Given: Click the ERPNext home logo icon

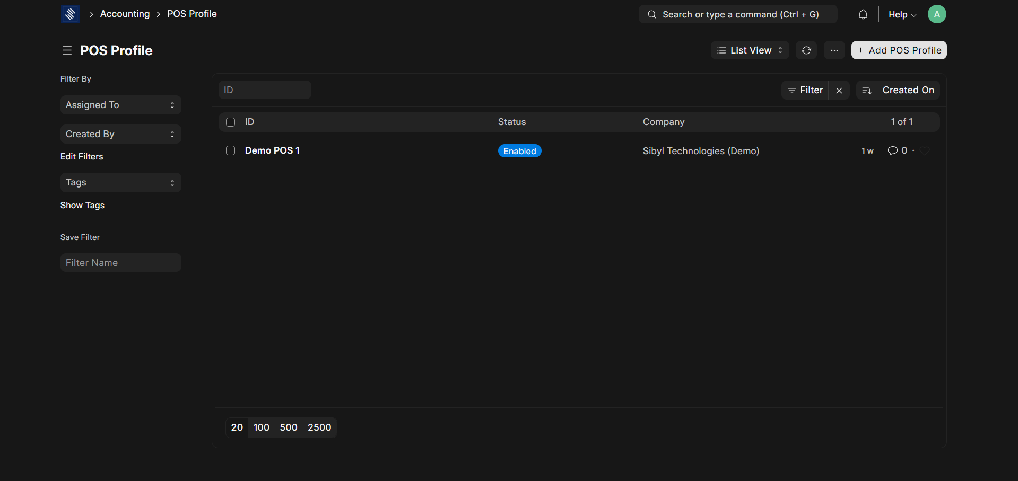Looking at the screenshot, I should tap(70, 14).
